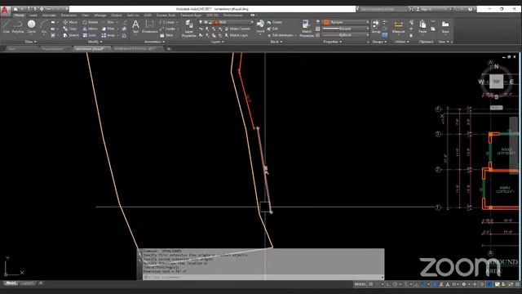The width and height of the screenshot is (522, 294).
Task: Switch to the Model layout tab
Action: 11,283
